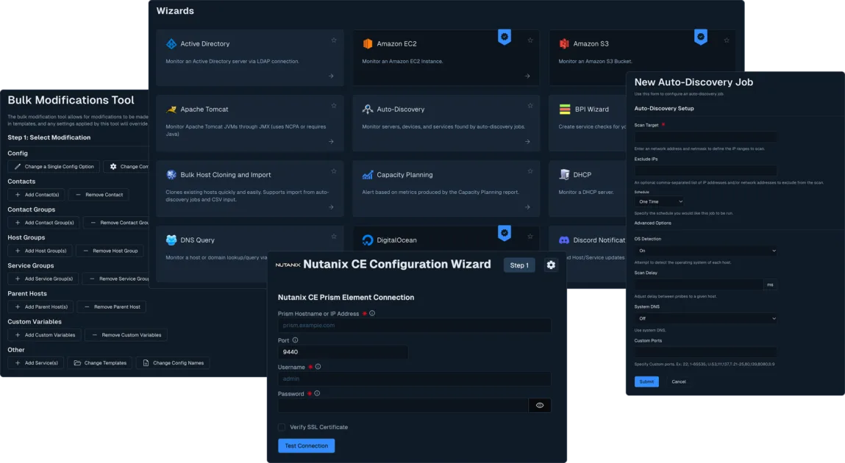Image resolution: width=845 pixels, height=463 pixels.
Task: Click Add Service Group(s) button
Action: tap(43, 279)
